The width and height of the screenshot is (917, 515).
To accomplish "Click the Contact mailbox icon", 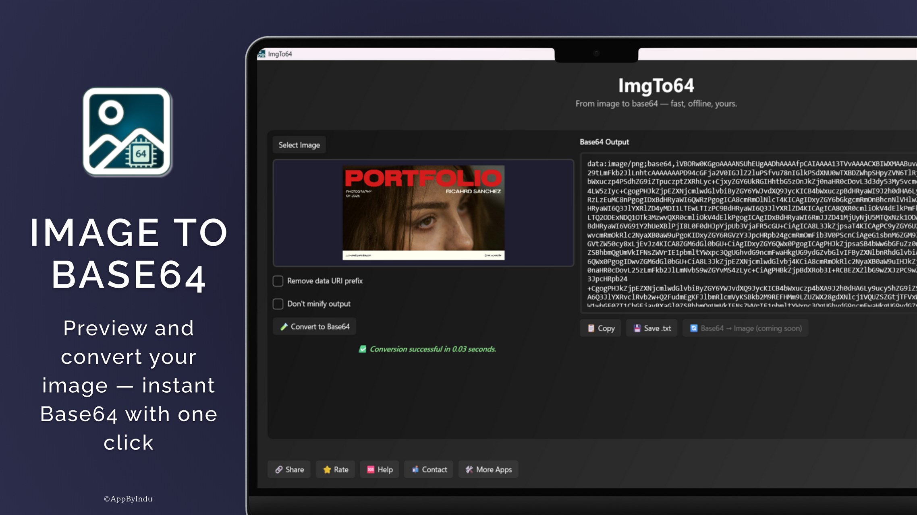I will click(415, 470).
